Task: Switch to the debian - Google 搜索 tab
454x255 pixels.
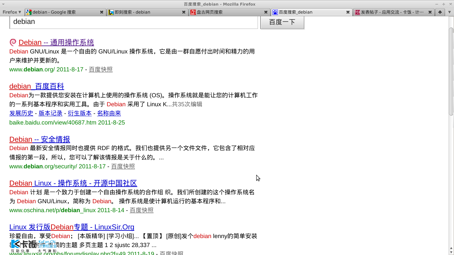Action: point(65,12)
